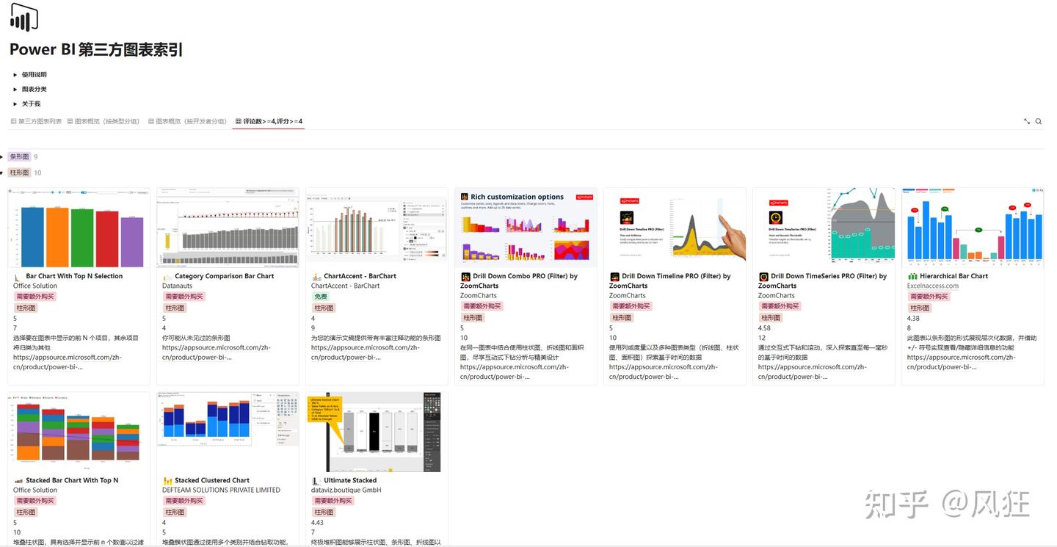
Task: Open the Category Comparison Bar Chart appsource link
Action: point(217,353)
